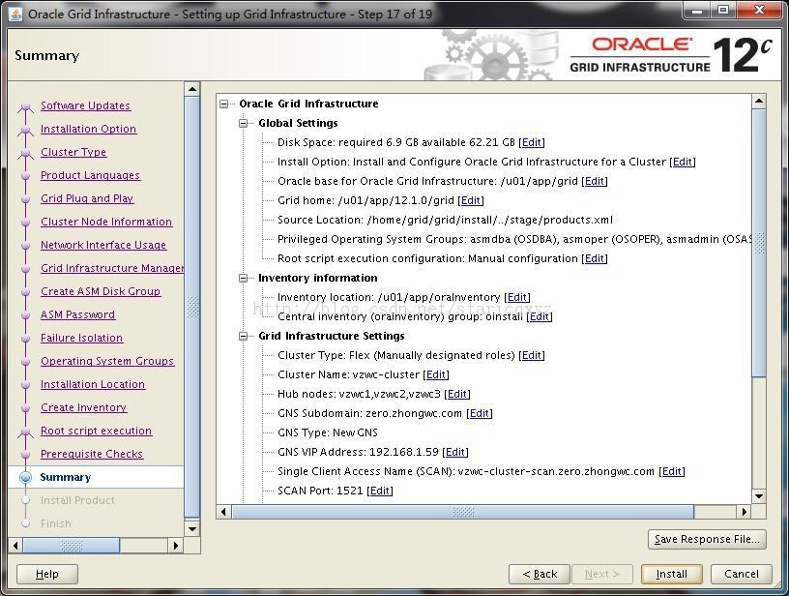The width and height of the screenshot is (789, 596).
Task: Collapse the Oracle Grid Infrastructure root node
Action: tap(224, 104)
